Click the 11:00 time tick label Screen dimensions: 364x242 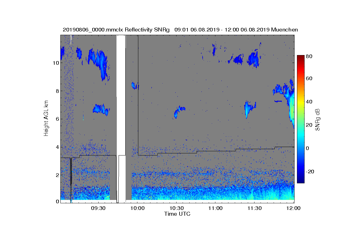216,208
